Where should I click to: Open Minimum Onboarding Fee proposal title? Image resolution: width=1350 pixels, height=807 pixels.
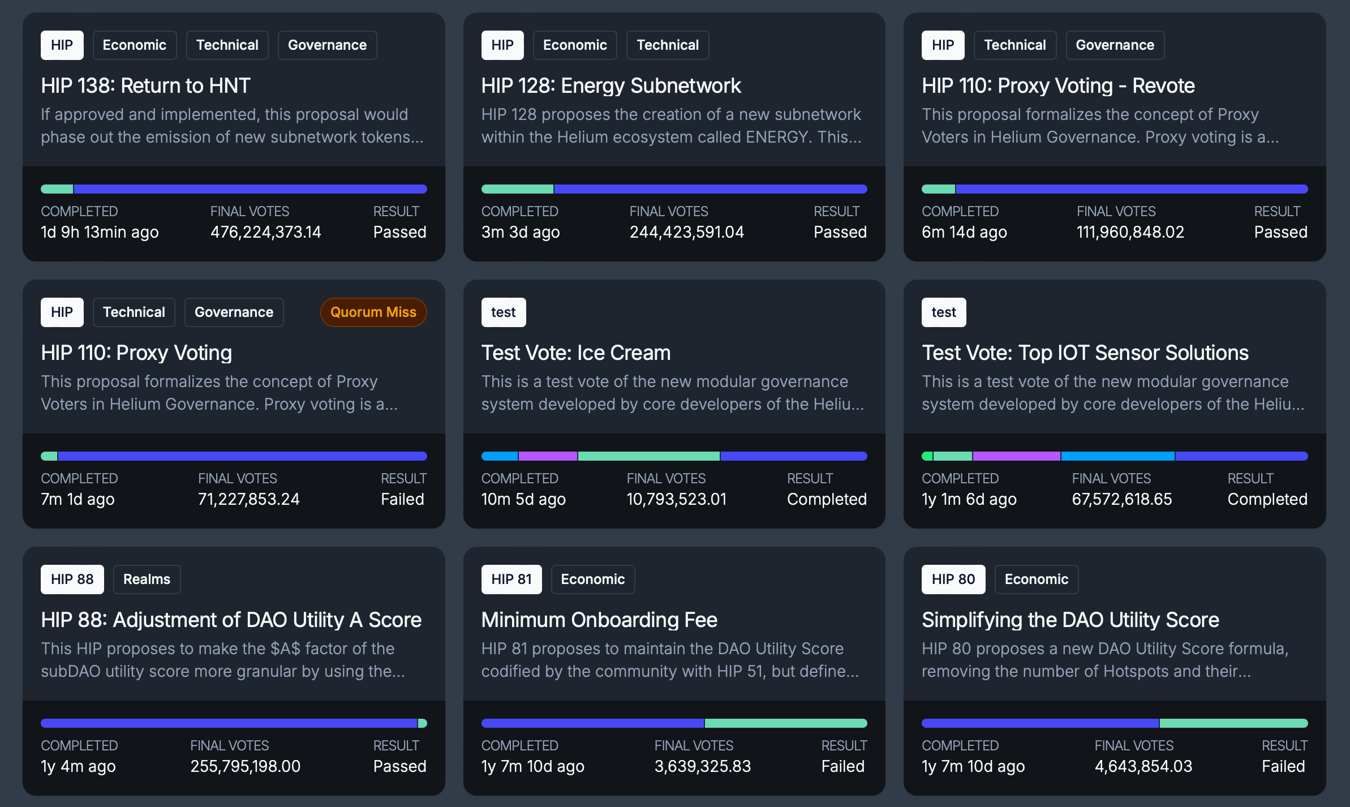[599, 620]
